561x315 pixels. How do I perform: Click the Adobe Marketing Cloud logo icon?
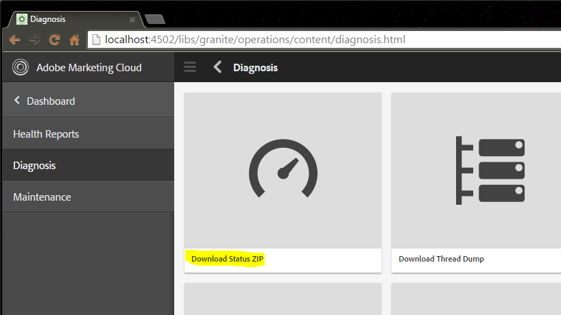pyautogui.click(x=21, y=67)
